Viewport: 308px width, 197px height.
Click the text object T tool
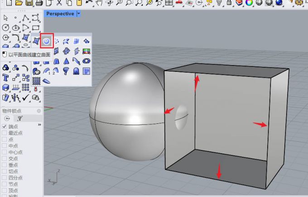(5, 77)
